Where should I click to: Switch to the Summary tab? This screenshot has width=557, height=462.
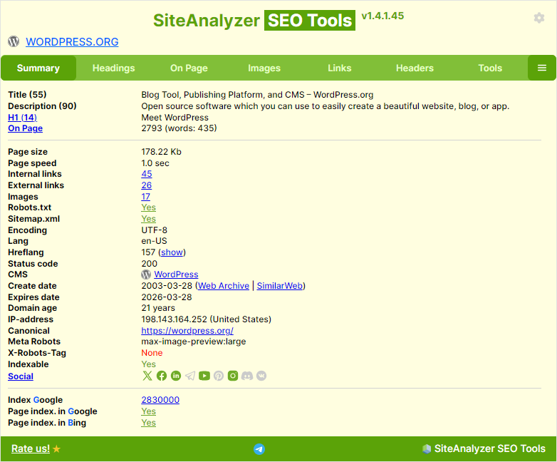point(38,68)
